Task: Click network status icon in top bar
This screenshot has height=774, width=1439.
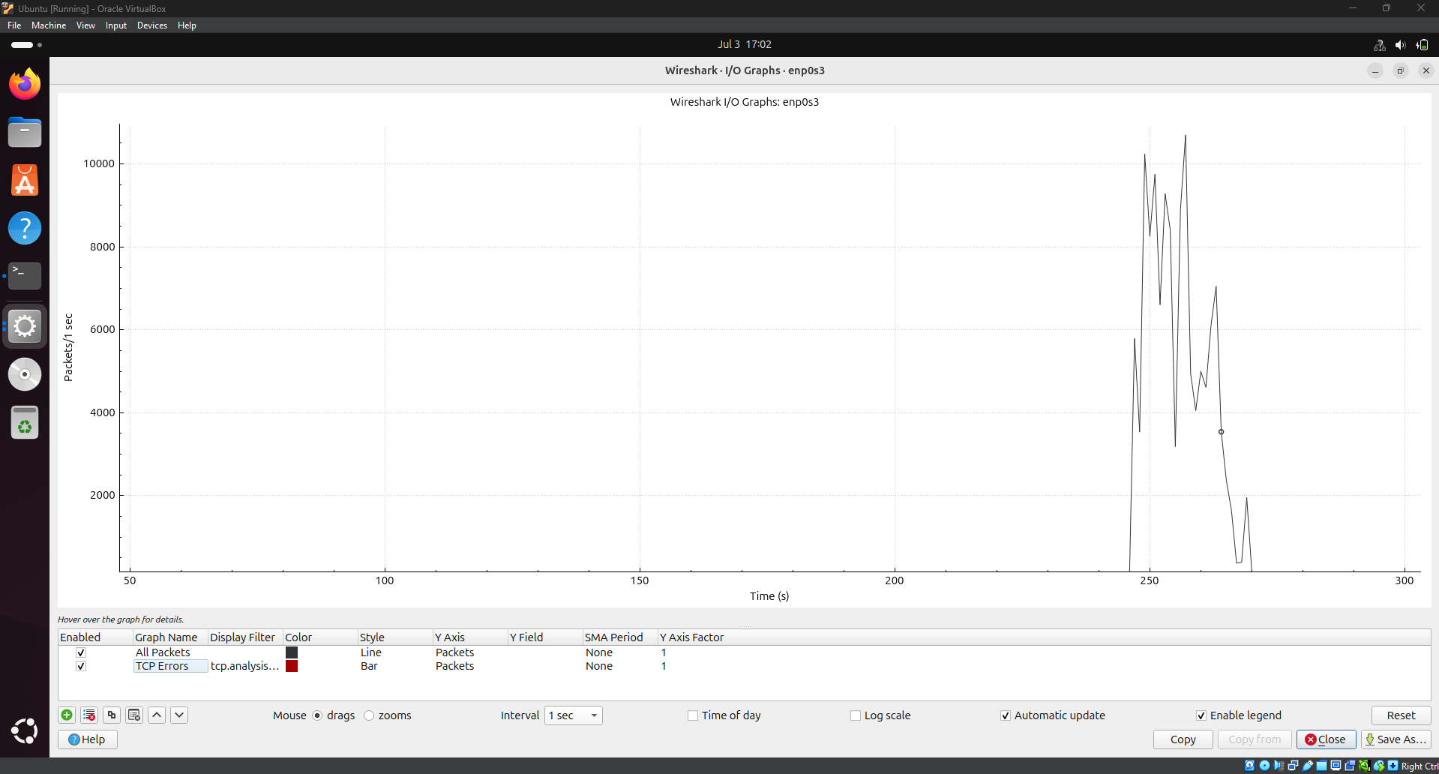Action: pos(1379,45)
